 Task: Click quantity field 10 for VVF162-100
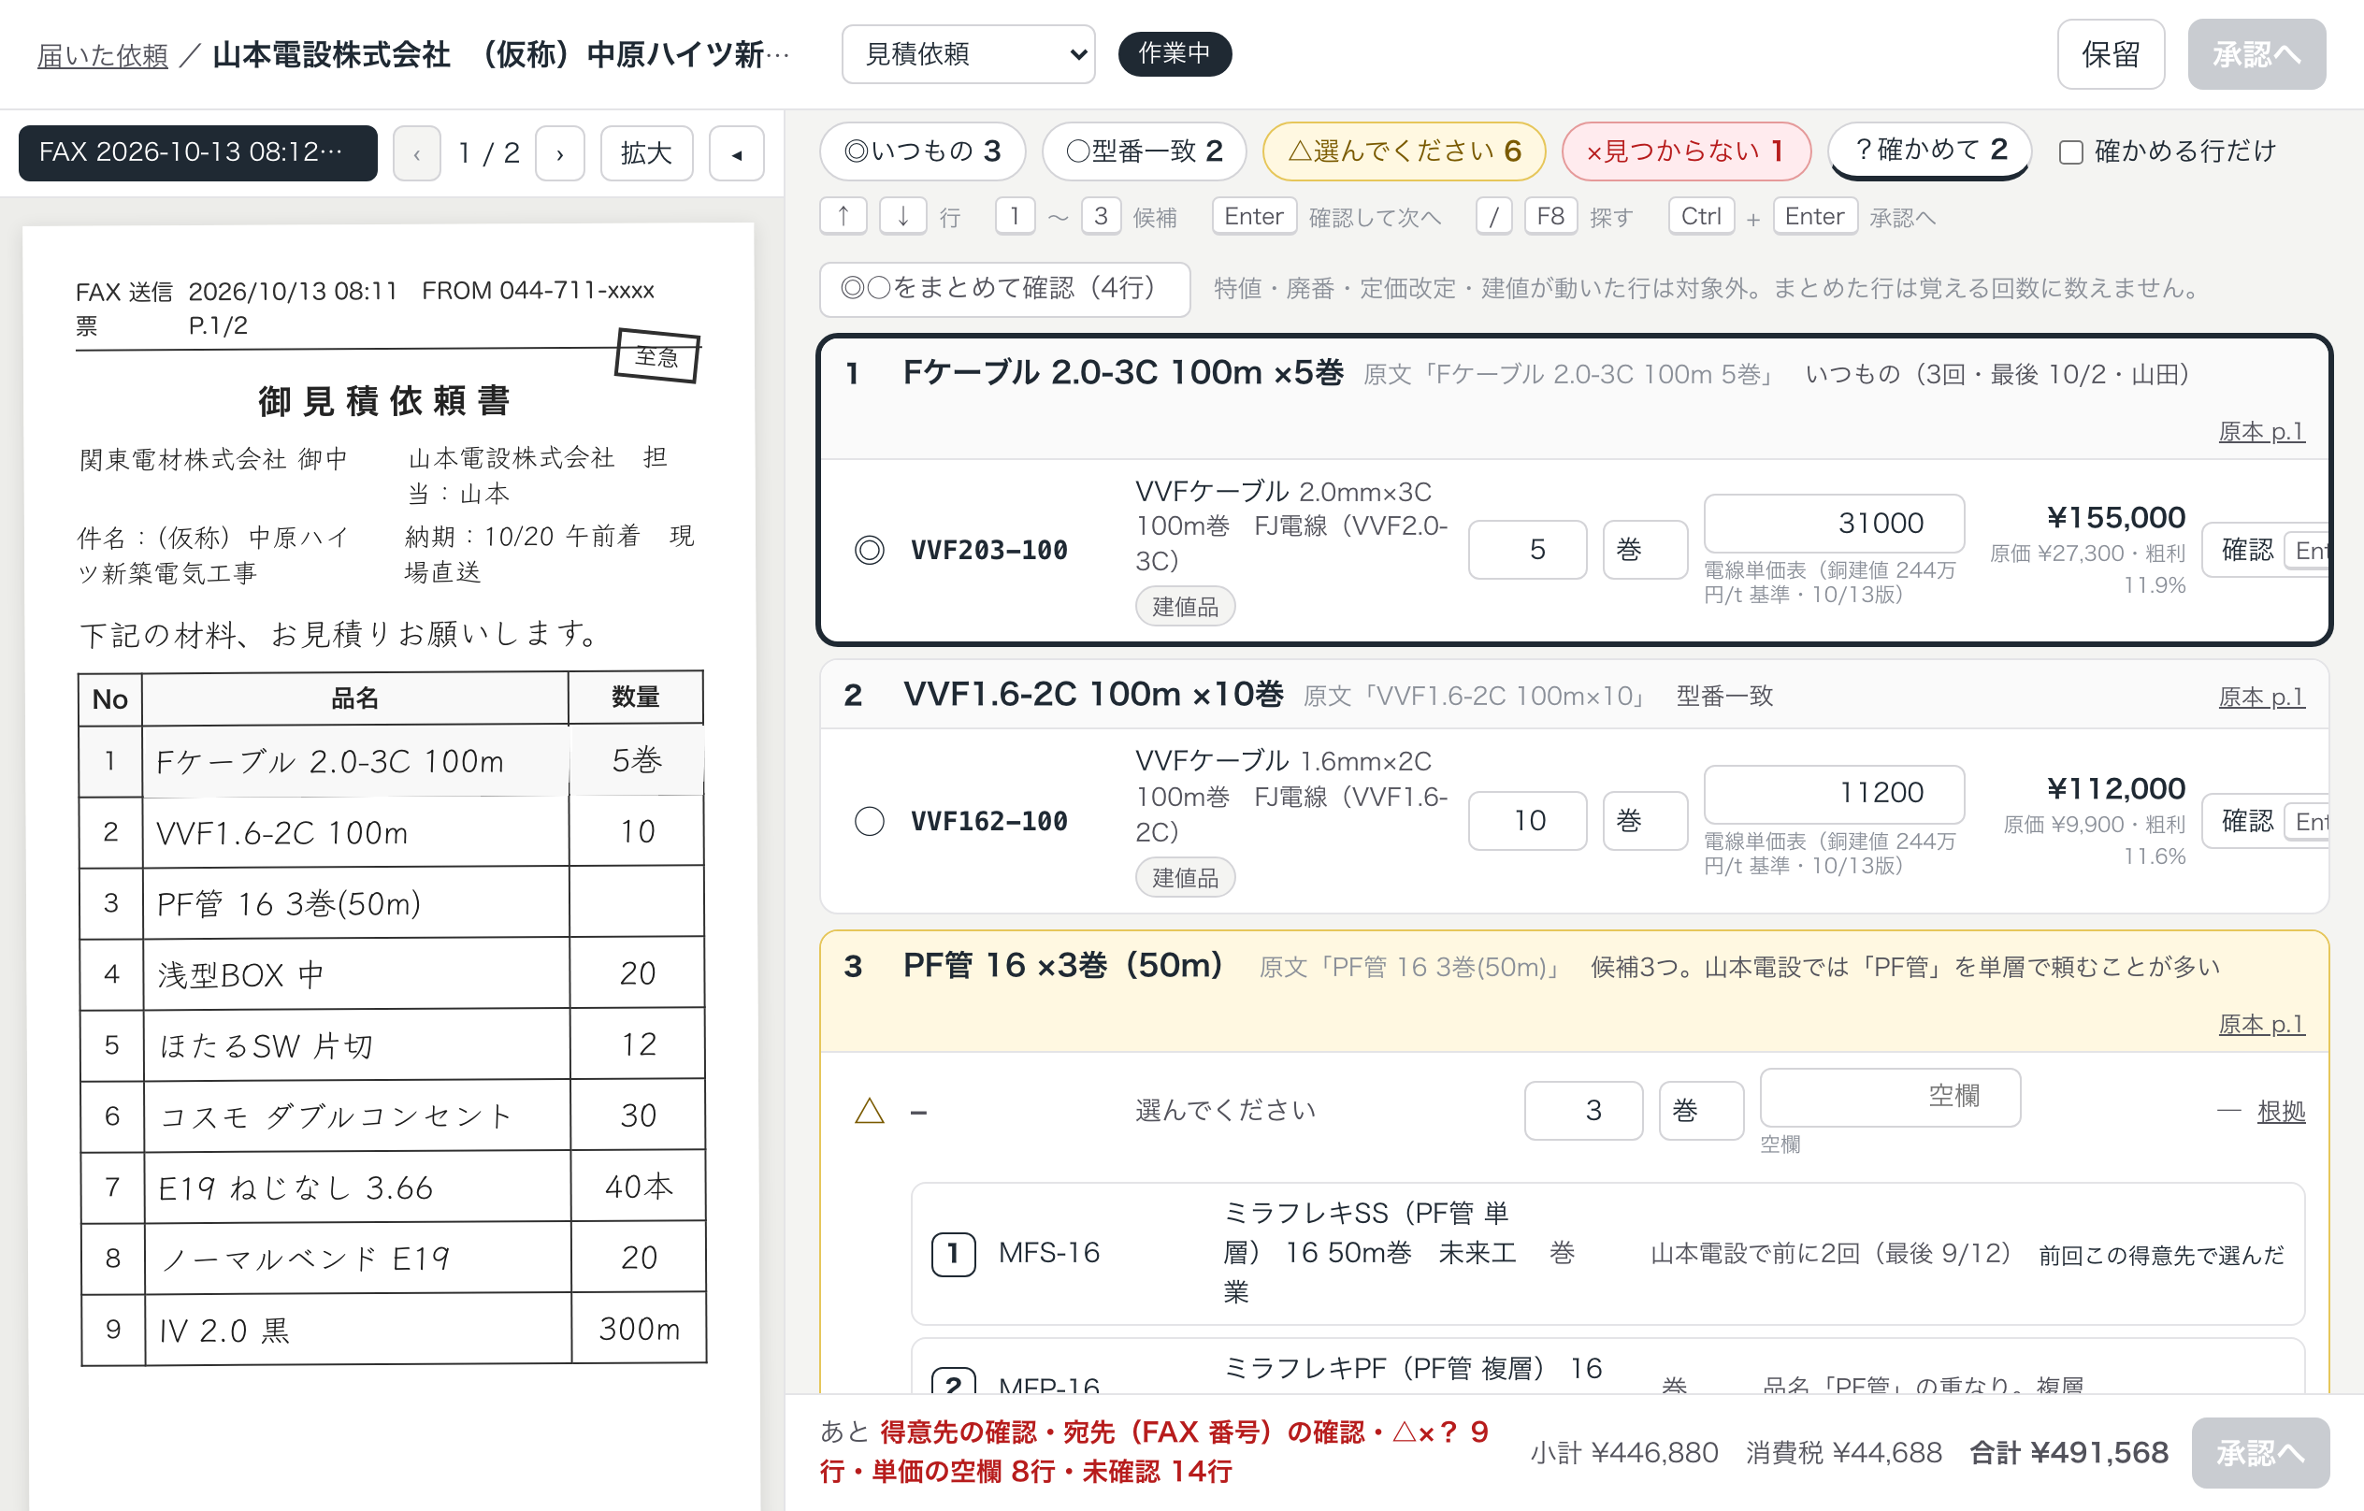pos(1528,821)
